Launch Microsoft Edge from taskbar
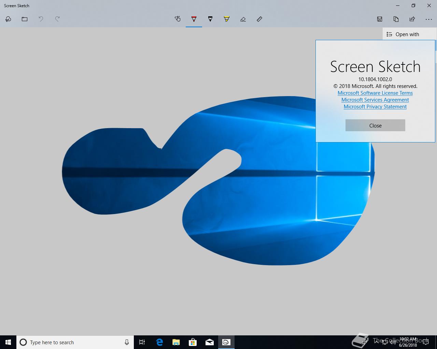Viewport: 437px width, 349px height. [x=159, y=342]
